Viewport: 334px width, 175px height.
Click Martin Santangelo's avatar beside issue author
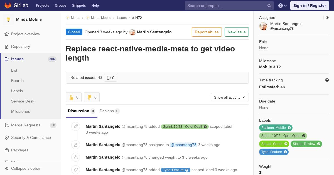[132, 32]
